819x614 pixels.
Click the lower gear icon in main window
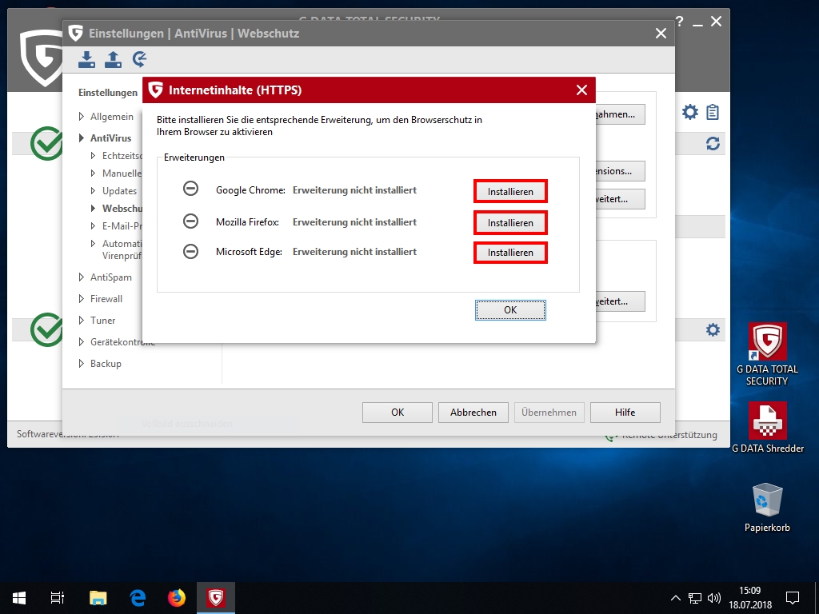click(x=713, y=330)
